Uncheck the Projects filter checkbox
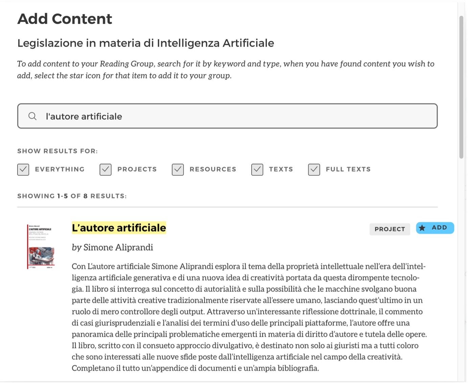Image resolution: width=468 pixels, height=383 pixels. click(x=106, y=169)
